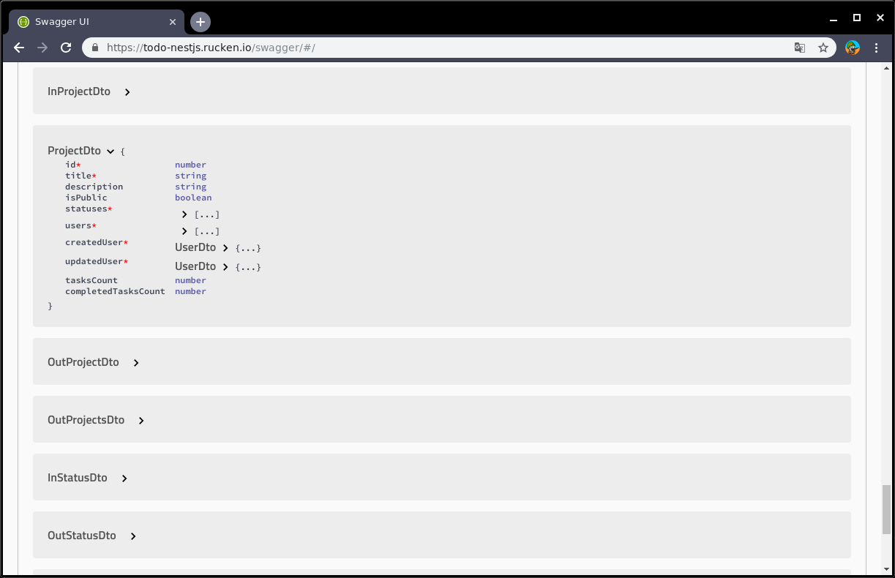Click the InStatusDto model name
This screenshot has width=895, height=578.
tap(78, 478)
